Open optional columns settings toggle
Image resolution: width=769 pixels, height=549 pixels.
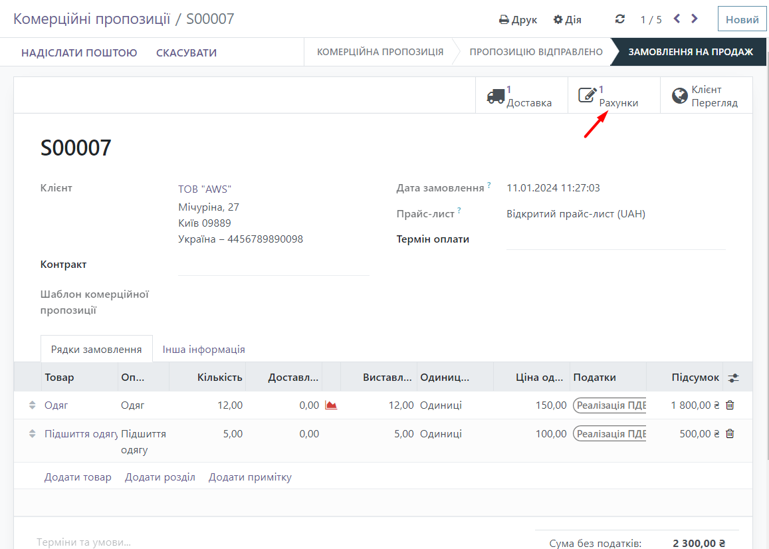point(733,378)
